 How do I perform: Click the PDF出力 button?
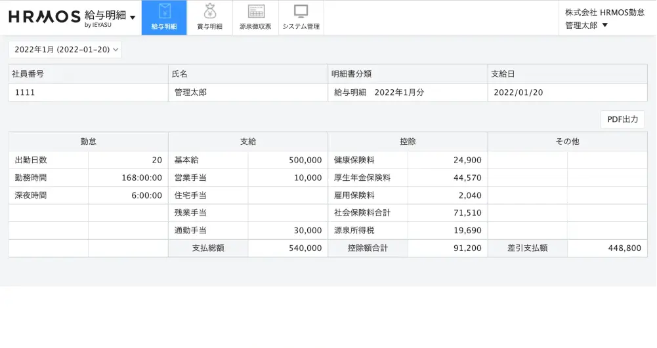pyautogui.click(x=623, y=119)
